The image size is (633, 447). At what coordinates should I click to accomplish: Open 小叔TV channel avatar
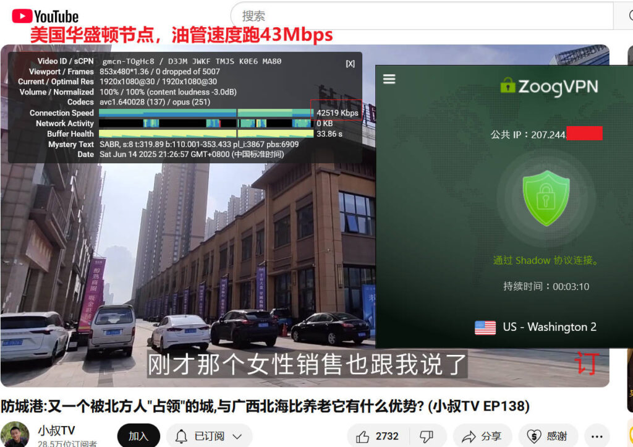pyautogui.click(x=15, y=435)
